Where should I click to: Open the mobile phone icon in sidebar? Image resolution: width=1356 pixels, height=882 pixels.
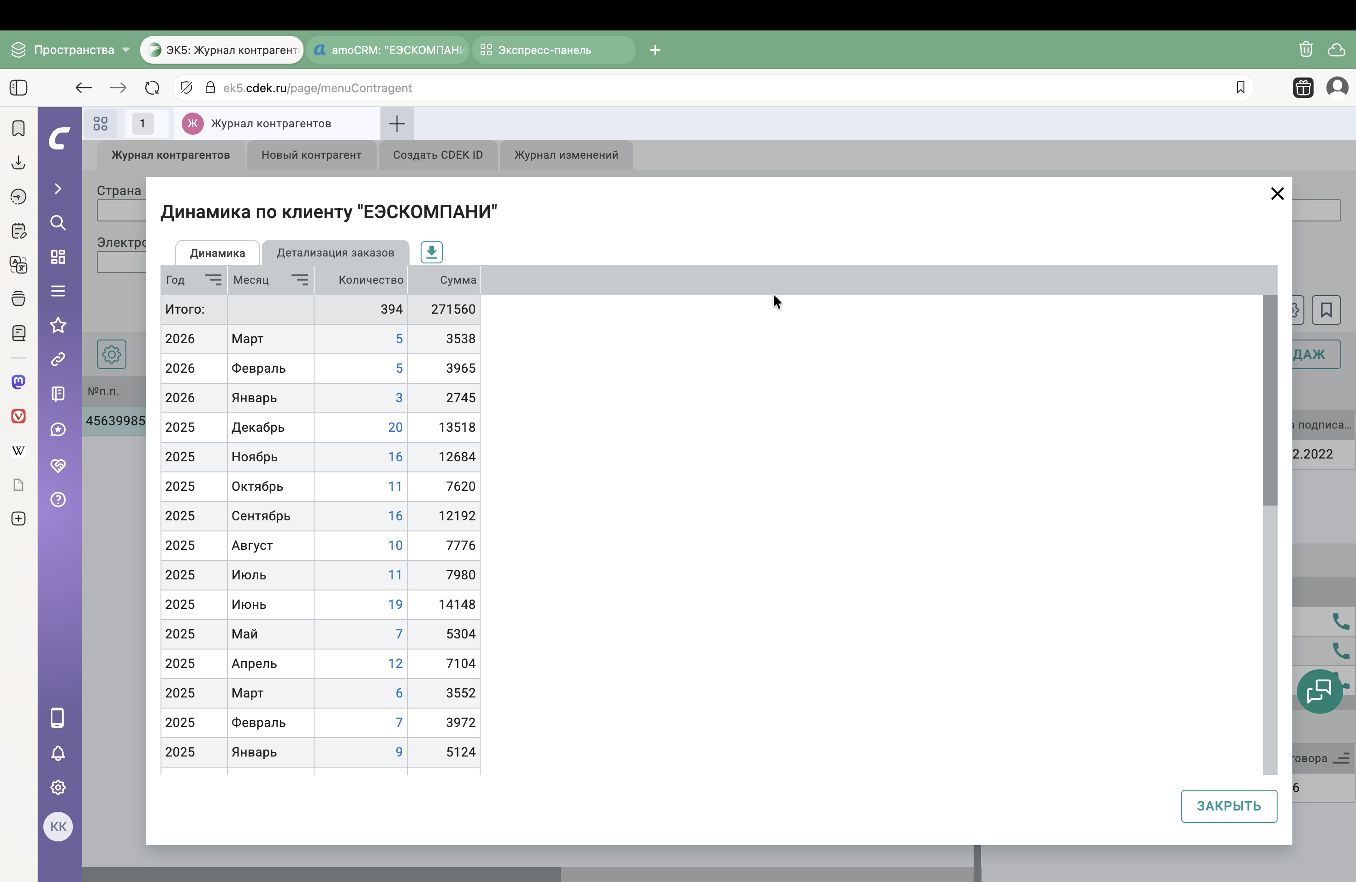pos(58,718)
